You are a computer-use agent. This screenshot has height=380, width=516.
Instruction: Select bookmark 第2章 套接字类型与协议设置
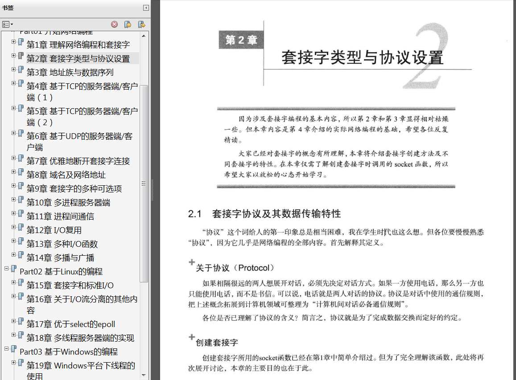coord(78,58)
